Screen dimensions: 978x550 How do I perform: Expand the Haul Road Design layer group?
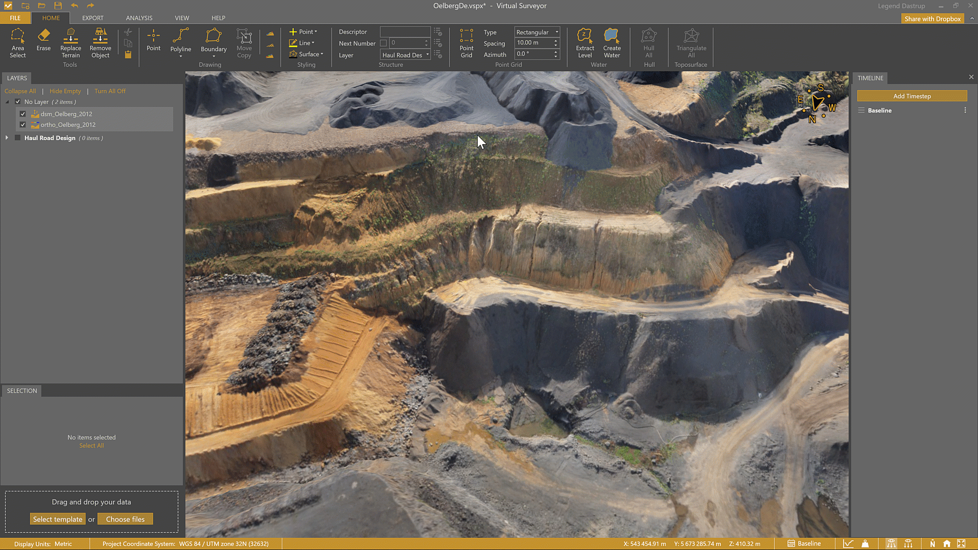tap(7, 138)
